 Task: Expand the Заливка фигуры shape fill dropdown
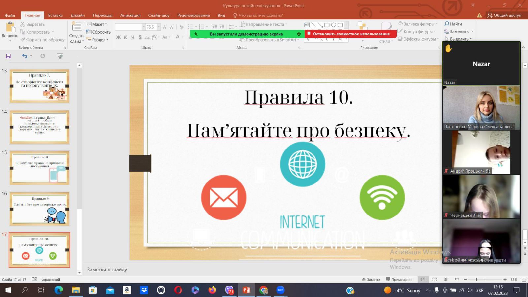[436, 24]
